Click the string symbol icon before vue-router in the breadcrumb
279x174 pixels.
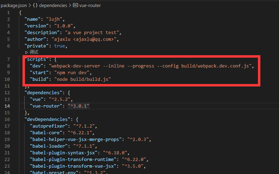click(x=76, y=5)
